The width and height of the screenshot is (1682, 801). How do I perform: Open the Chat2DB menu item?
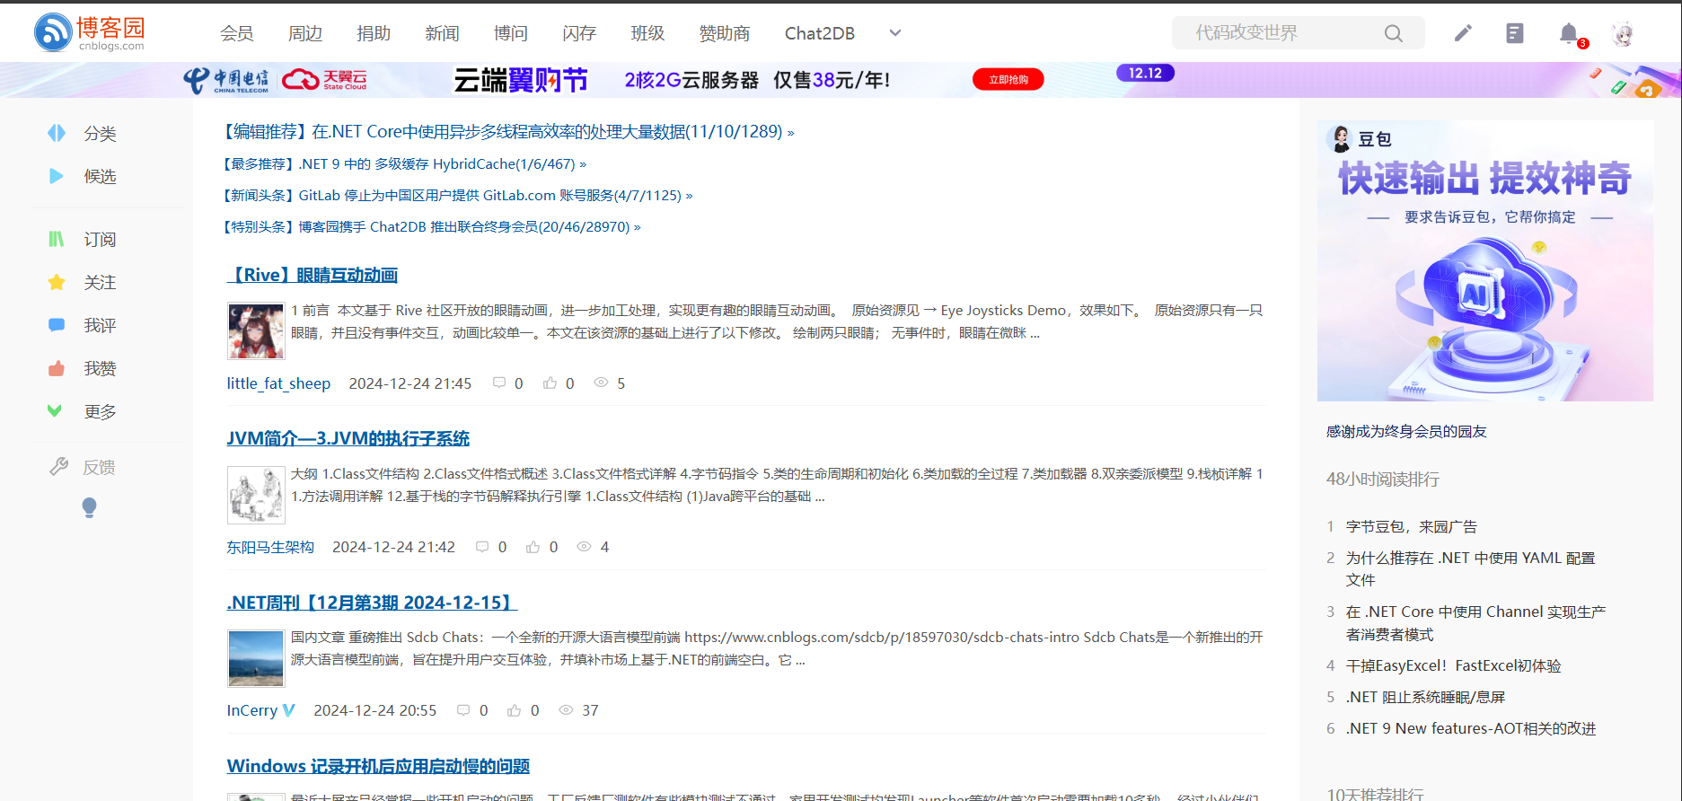820,33
